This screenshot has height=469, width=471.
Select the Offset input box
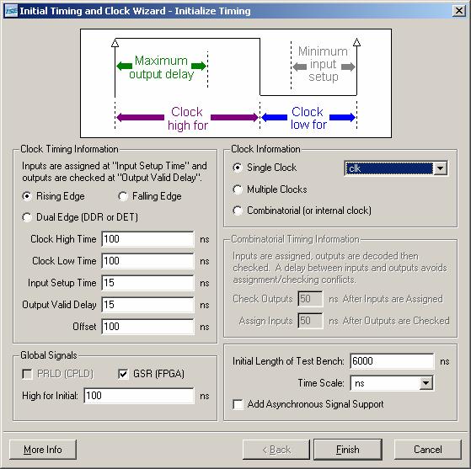[x=147, y=327]
